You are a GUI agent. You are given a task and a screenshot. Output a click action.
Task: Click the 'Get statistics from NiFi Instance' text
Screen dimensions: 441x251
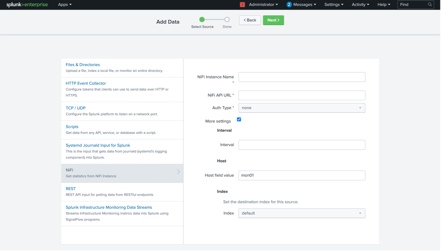91,176
